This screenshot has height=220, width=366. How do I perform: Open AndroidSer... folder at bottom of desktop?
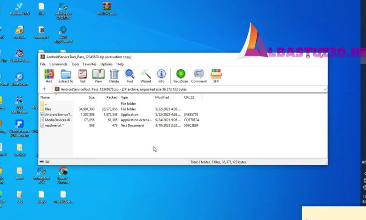coord(63,197)
